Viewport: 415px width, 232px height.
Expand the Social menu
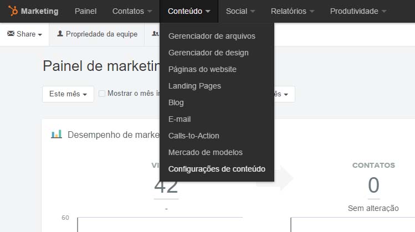point(240,11)
